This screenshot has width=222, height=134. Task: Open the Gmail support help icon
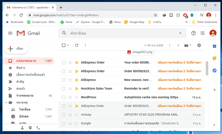coord(194,33)
